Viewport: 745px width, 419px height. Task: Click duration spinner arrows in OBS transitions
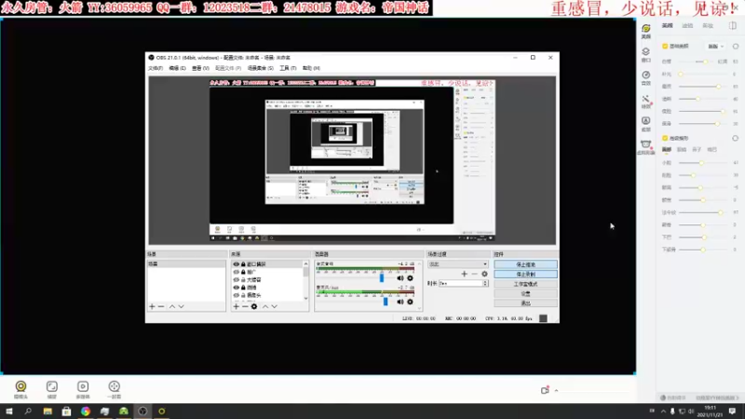[x=485, y=283]
